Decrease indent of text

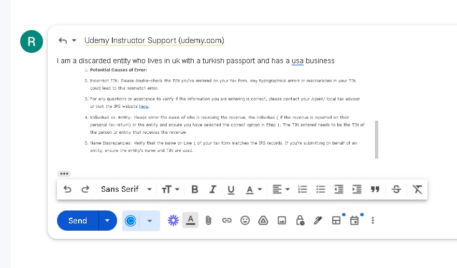339,190
